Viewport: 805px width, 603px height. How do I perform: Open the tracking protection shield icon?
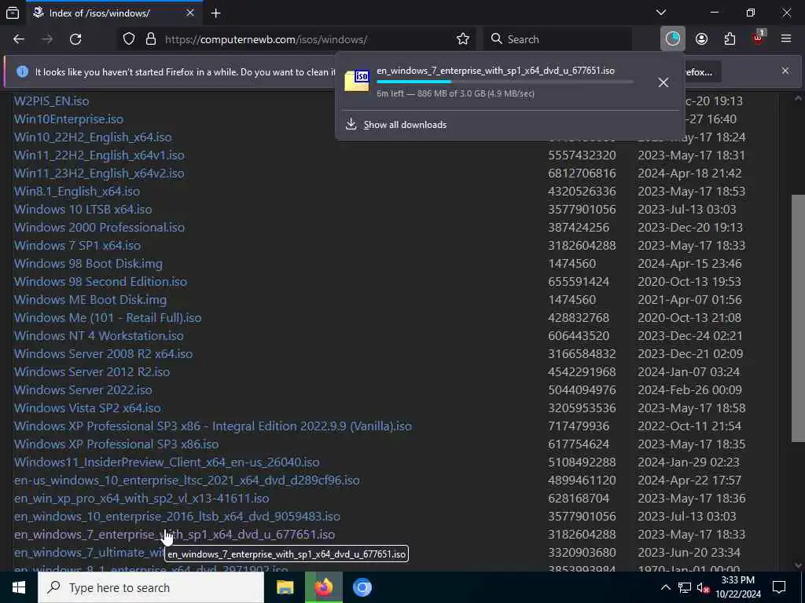tap(129, 39)
